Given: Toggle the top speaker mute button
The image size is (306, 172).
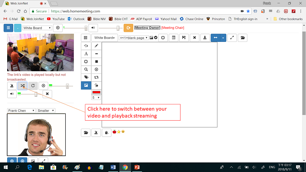Looking at the screenshot, I should [x=92, y=28].
